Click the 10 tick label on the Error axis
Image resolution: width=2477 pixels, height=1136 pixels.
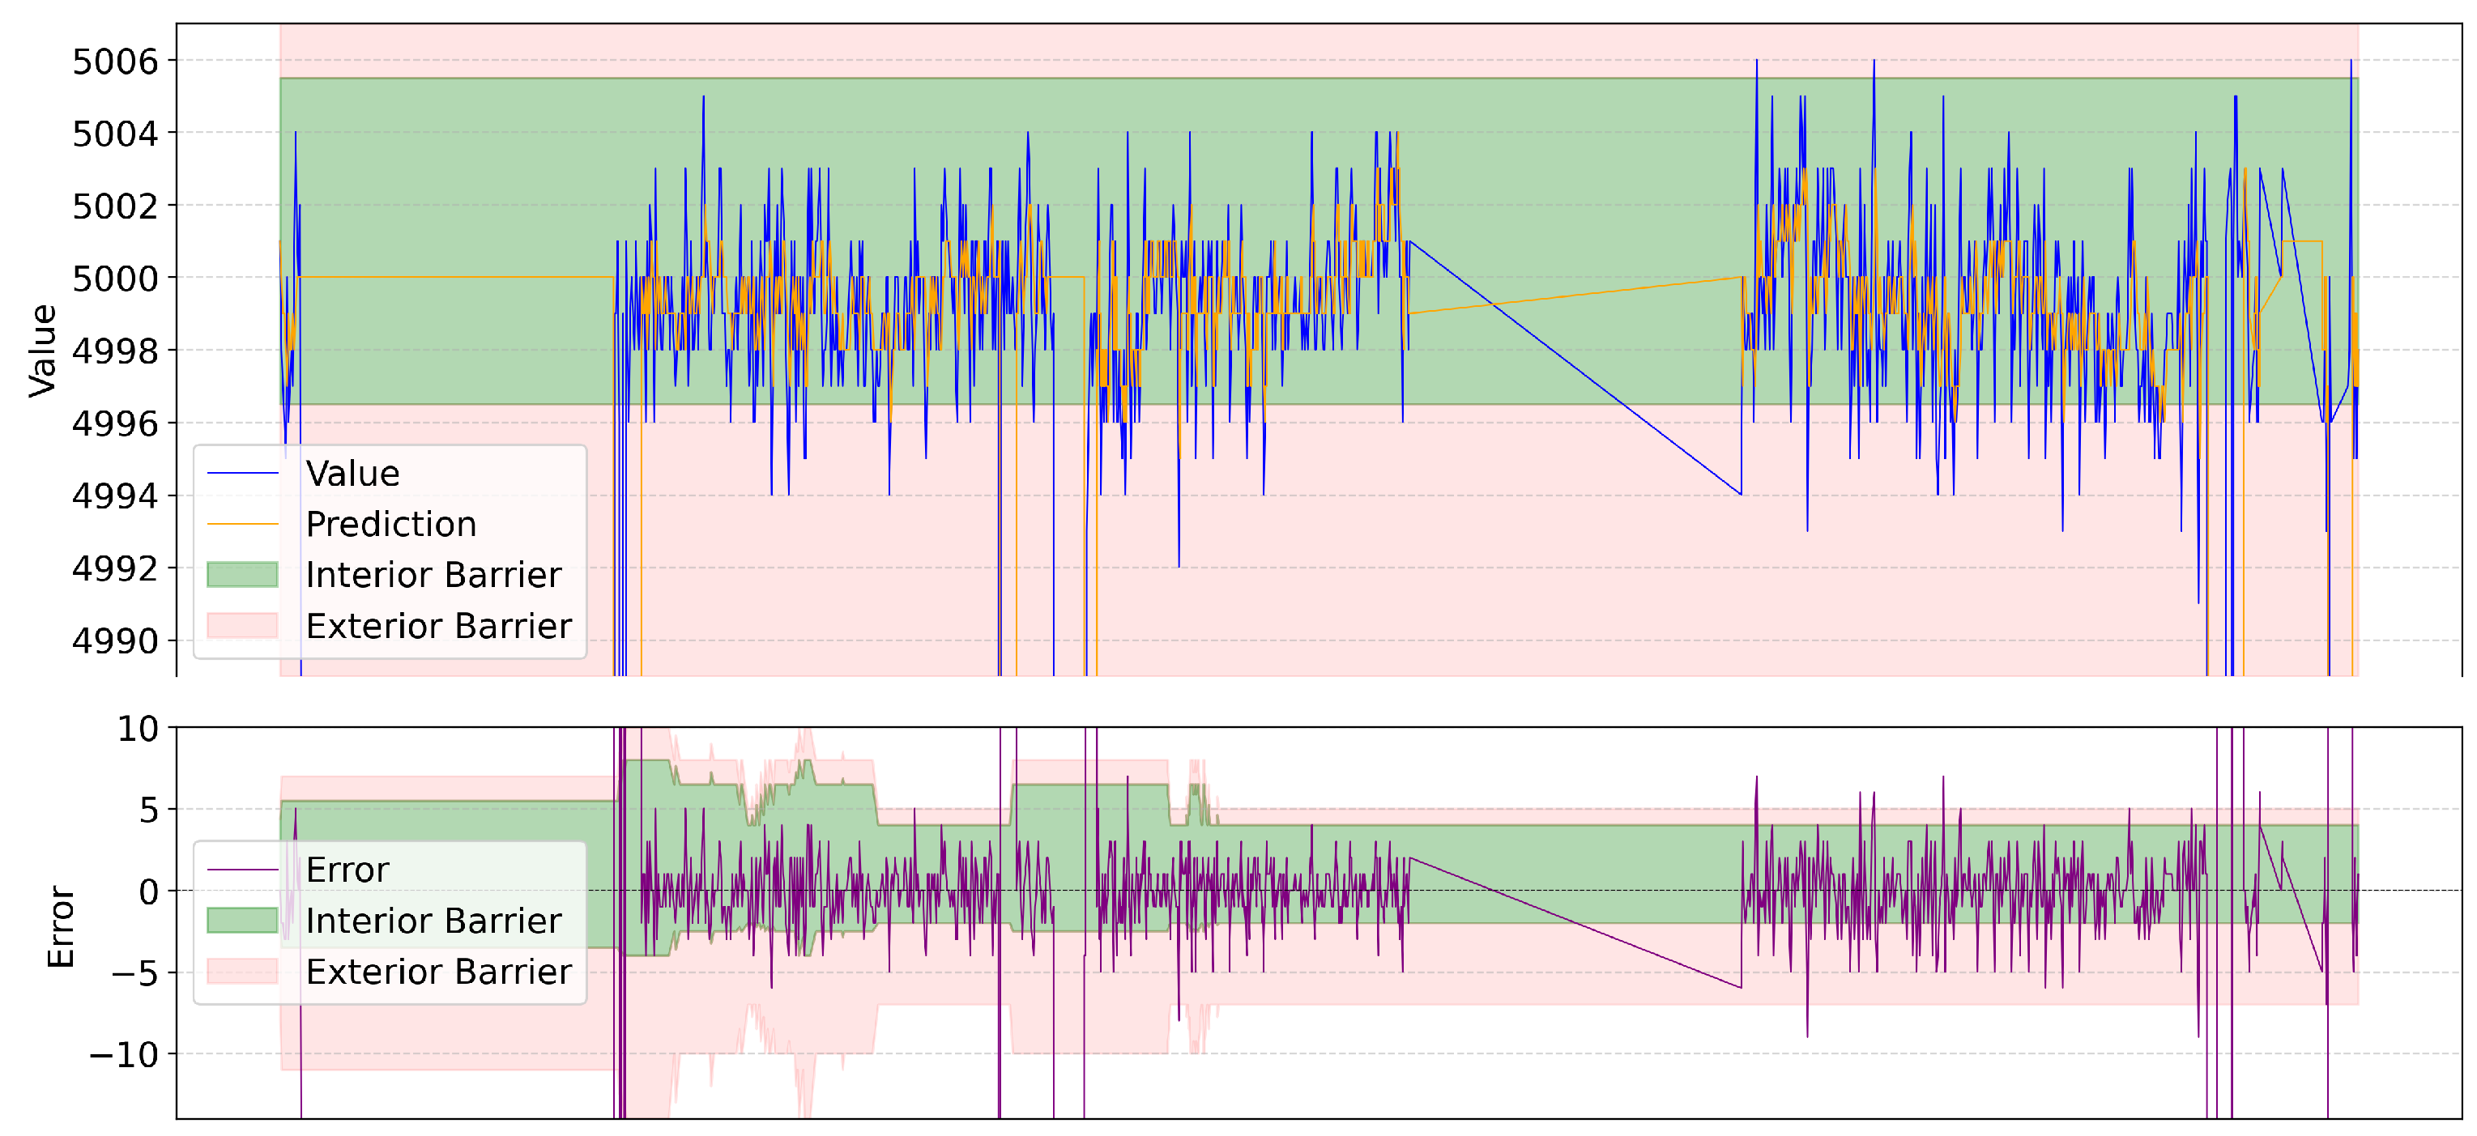click(138, 729)
